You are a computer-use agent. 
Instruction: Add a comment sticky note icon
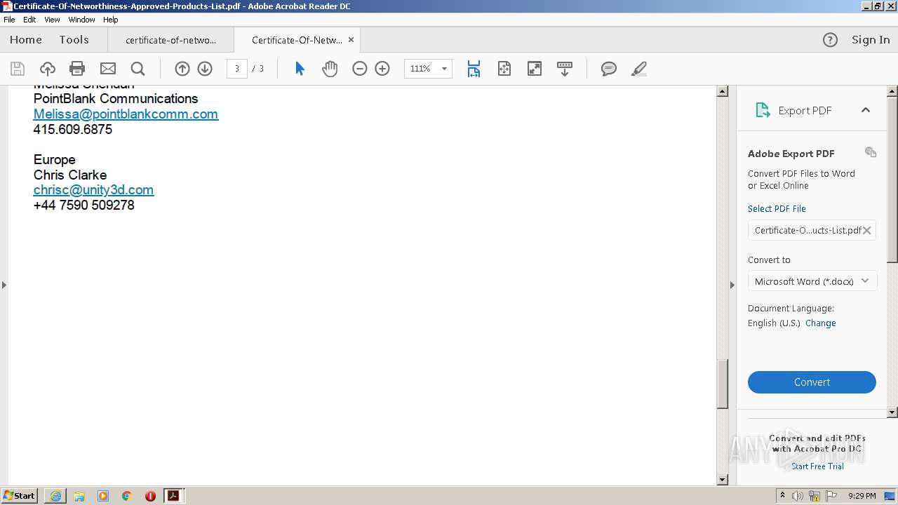tap(609, 69)
